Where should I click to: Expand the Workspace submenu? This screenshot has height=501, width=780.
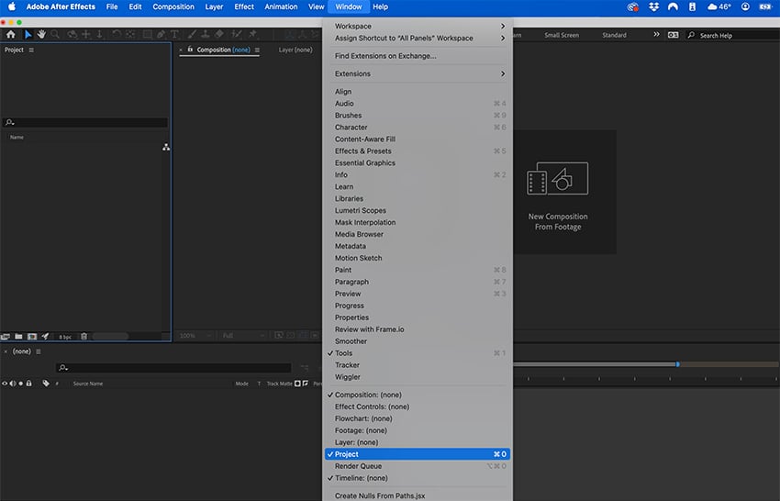417,27
